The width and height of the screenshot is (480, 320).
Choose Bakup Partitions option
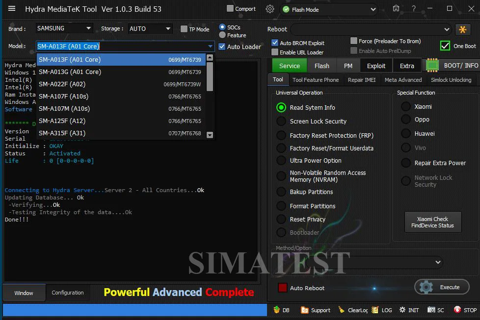pyautogui.click(x=281, y=192)
